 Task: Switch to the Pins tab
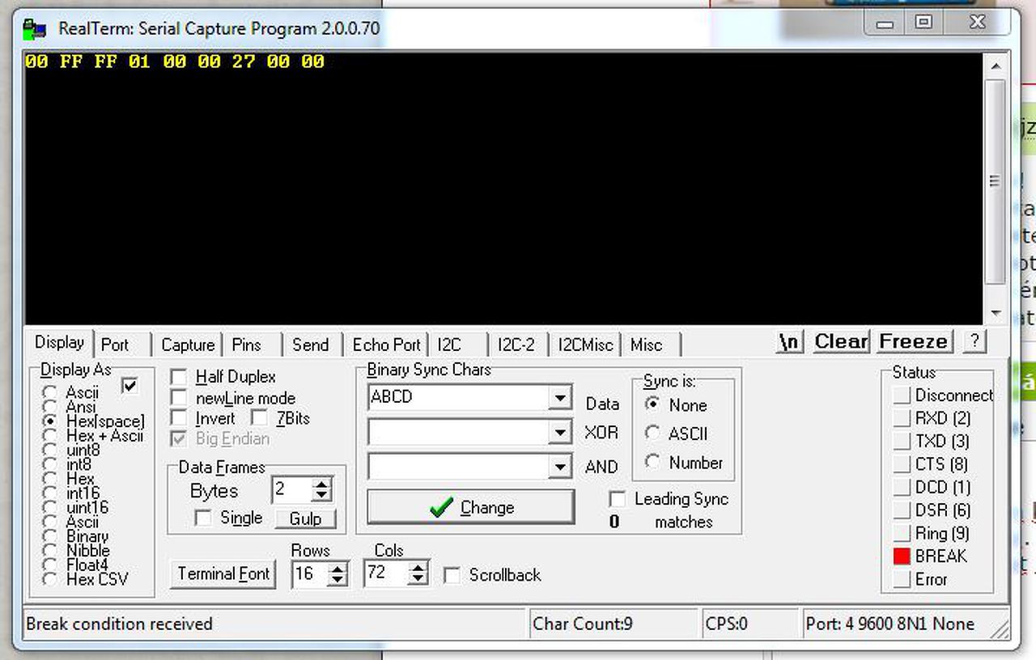pos(247,345)
